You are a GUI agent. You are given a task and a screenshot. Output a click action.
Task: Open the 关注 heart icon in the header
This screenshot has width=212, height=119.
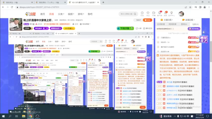coord(148,13)
